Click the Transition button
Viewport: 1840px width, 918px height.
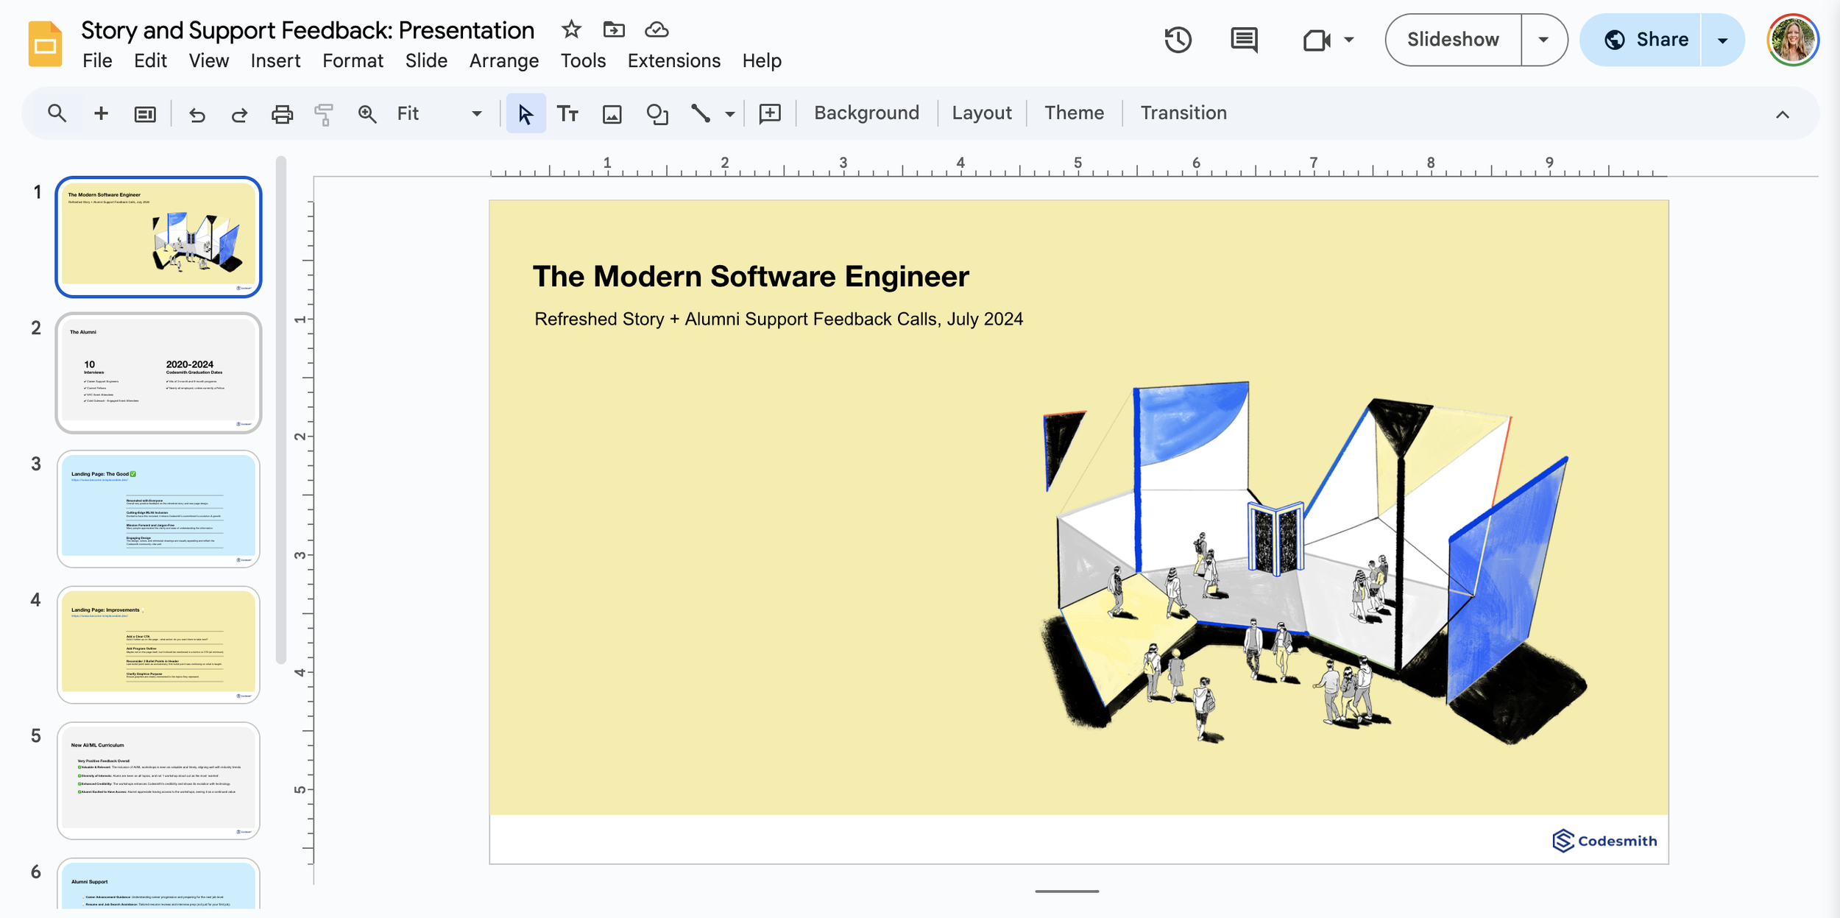[1183, 113]
